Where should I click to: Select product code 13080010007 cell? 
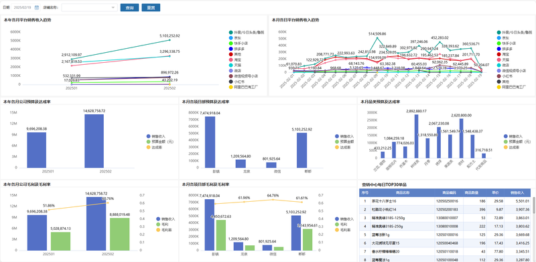pos(448,218)
